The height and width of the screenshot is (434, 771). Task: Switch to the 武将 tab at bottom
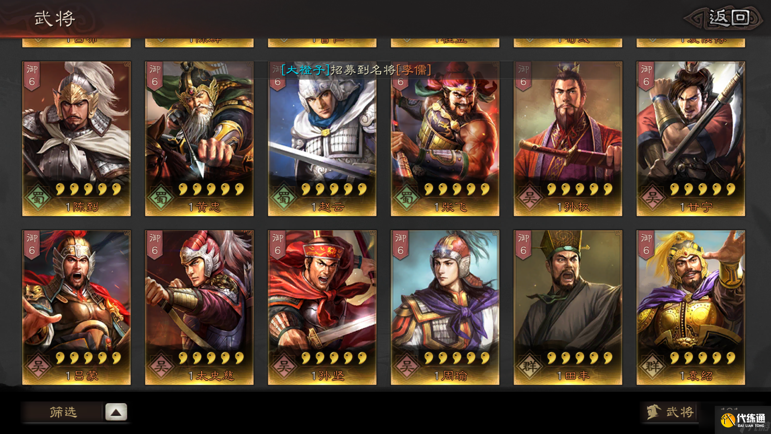pos(670,412)
